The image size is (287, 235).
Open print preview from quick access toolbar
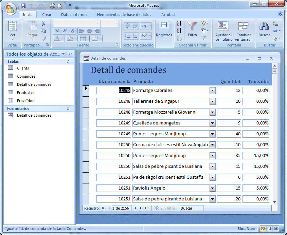point(60,6)
